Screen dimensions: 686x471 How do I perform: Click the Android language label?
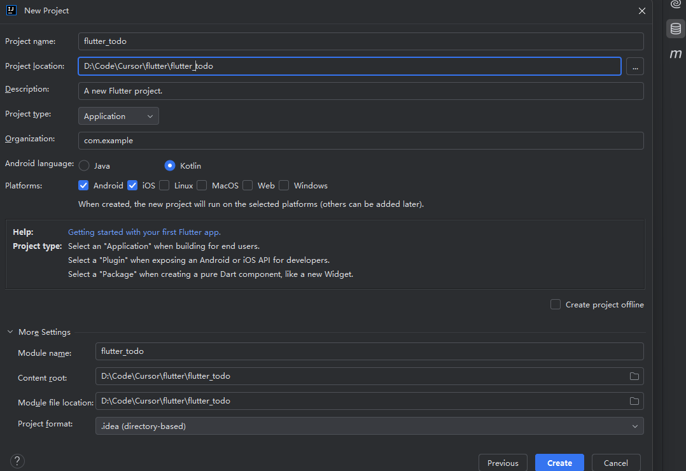pyautogui.click(x=39, y=164)
